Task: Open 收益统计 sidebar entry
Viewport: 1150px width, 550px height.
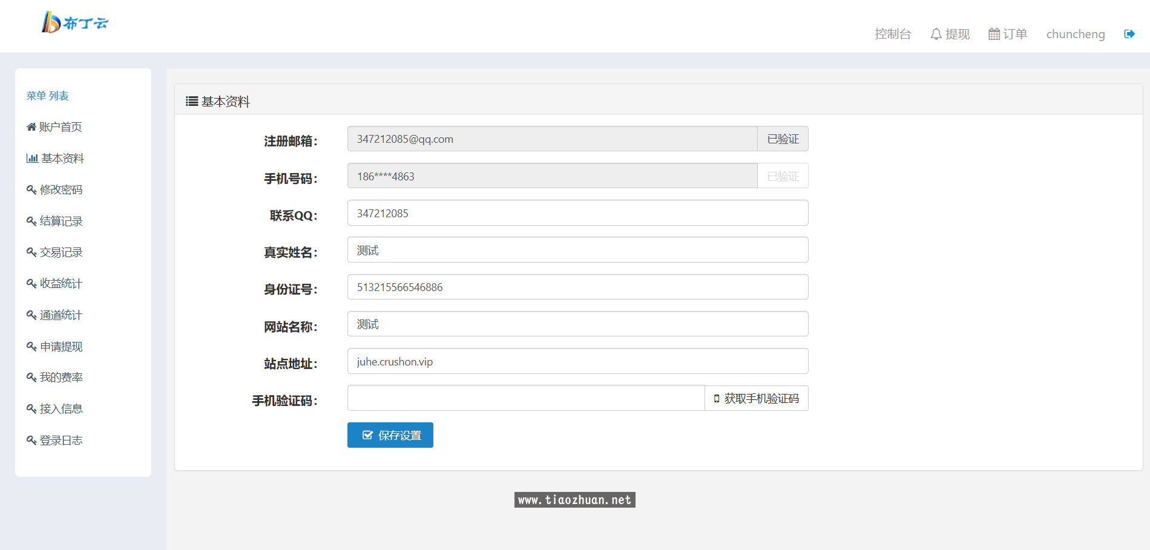Action: [x=54, y=284]
